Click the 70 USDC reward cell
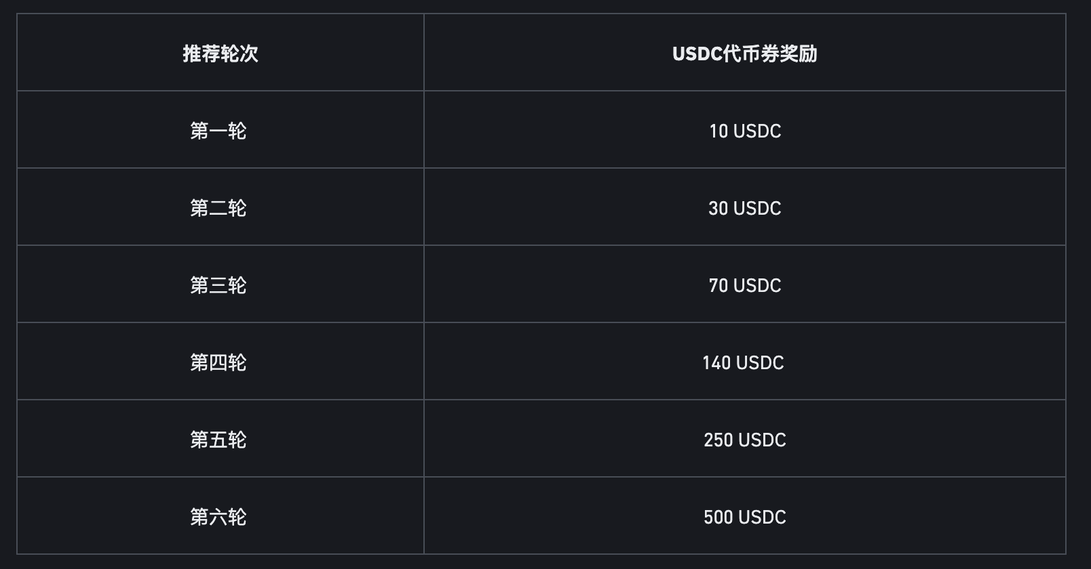The width and height of the screenshot is (1091, 569). click(x=745, y=285)
